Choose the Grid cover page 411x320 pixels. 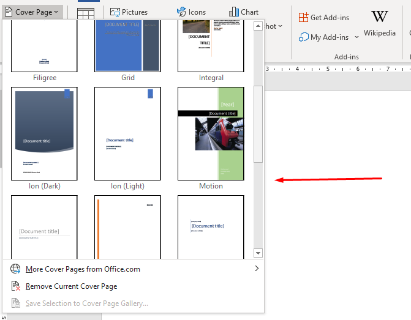pyautogui.click(x=127, y=46)
